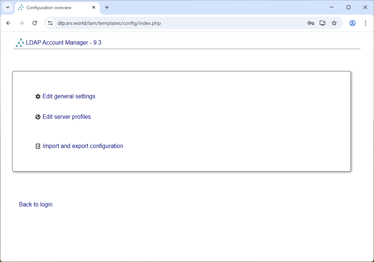Bookmark this page using the star icon
This screenshot has width=374, height=262.
334,23
